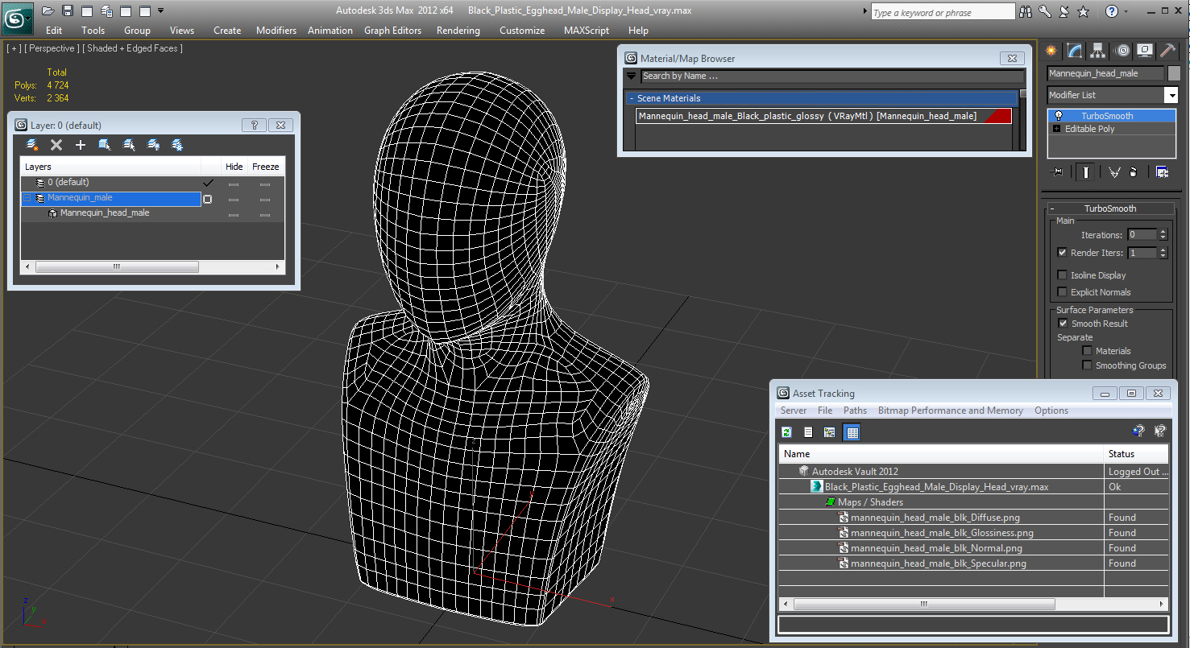Click the object color swatch beside name field
The height and width of the screenshot is (648, 1190).
[1174, 73]
